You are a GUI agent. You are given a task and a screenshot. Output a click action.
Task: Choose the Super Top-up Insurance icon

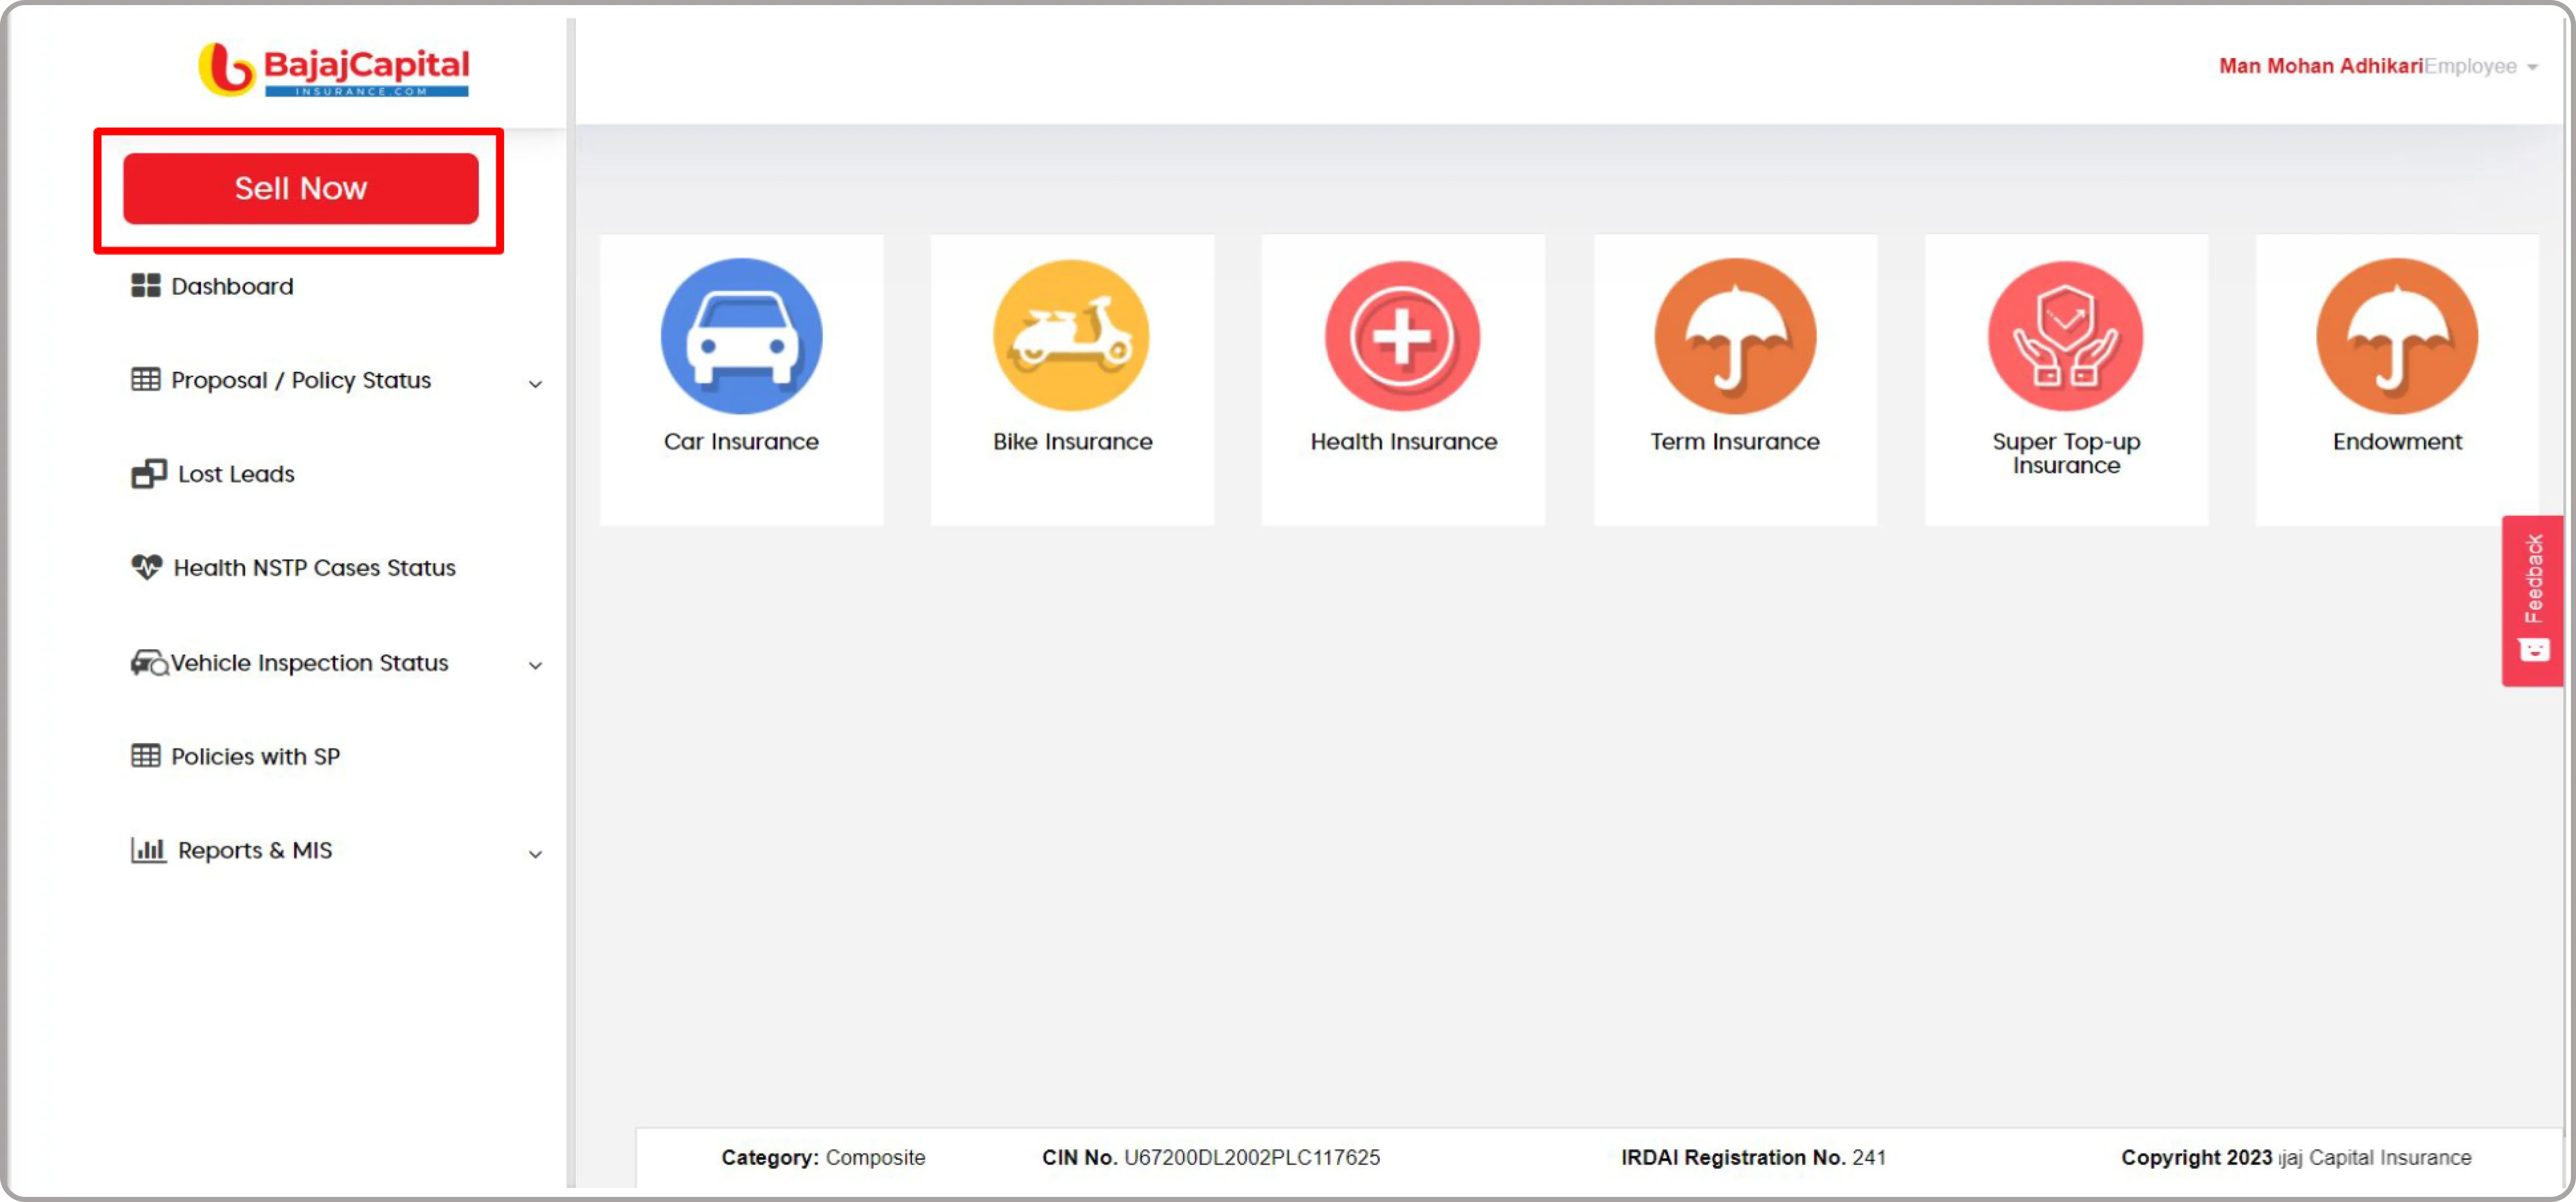[x=2065, y=336]
